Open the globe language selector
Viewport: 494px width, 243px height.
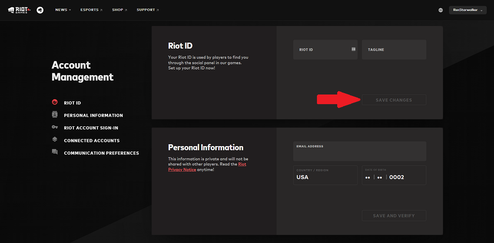pyautogui.click(x=440, y=10)
